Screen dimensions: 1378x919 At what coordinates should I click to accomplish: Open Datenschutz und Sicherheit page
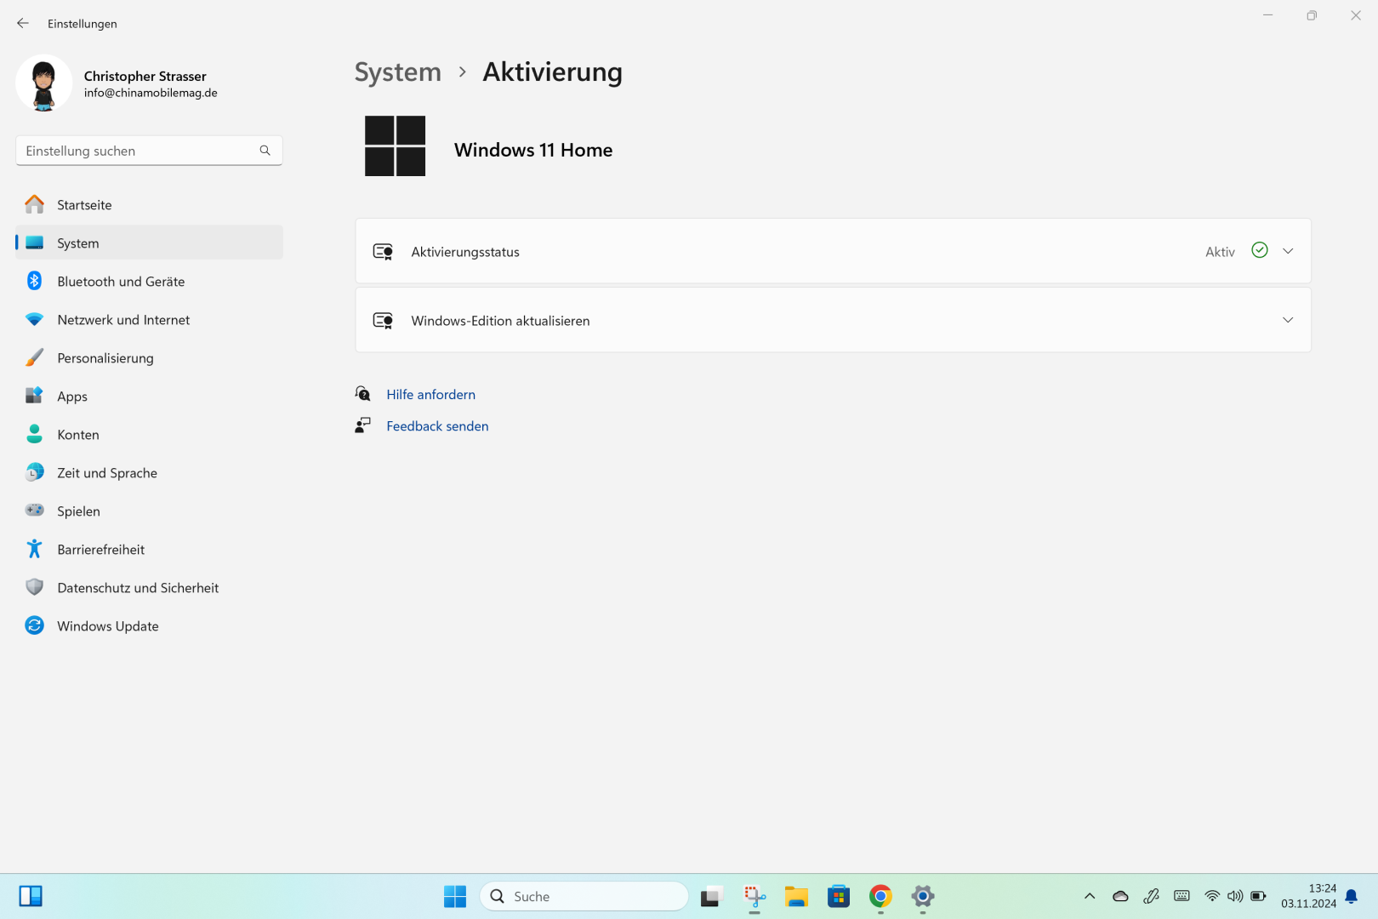(x=138, y=588)
